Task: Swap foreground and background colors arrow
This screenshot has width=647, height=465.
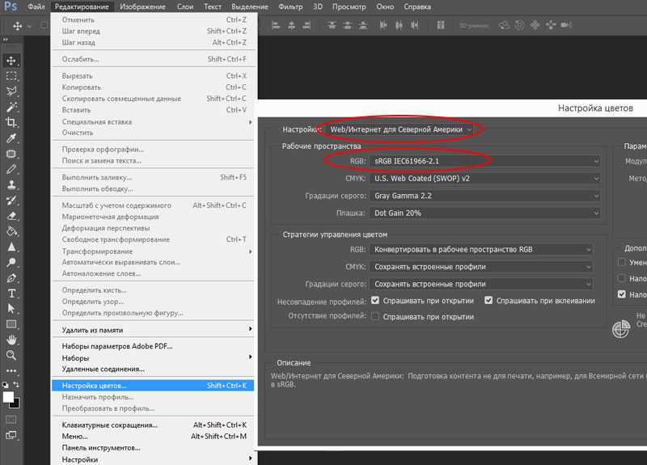Action: pyautogui.click(x=16, y=385)
